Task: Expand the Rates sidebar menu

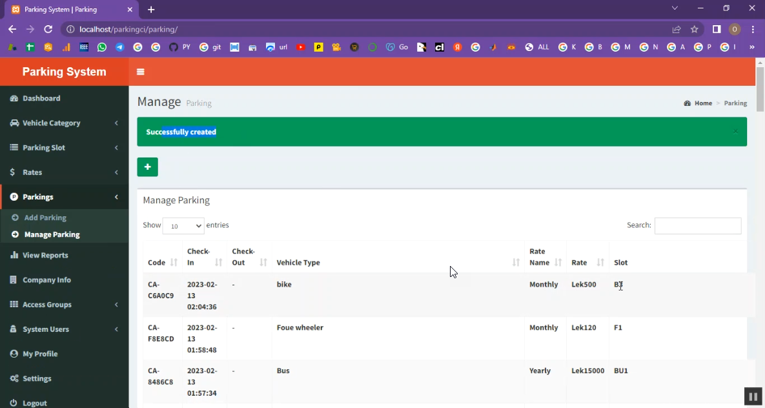Action: click(x=32, y=172)
